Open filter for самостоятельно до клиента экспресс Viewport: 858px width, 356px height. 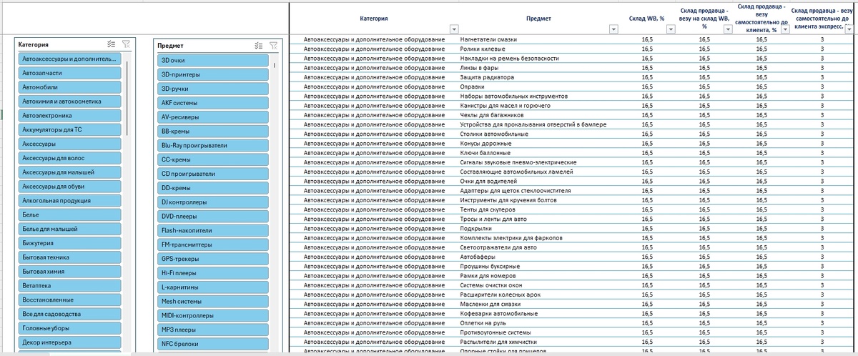tap(849, 29)
